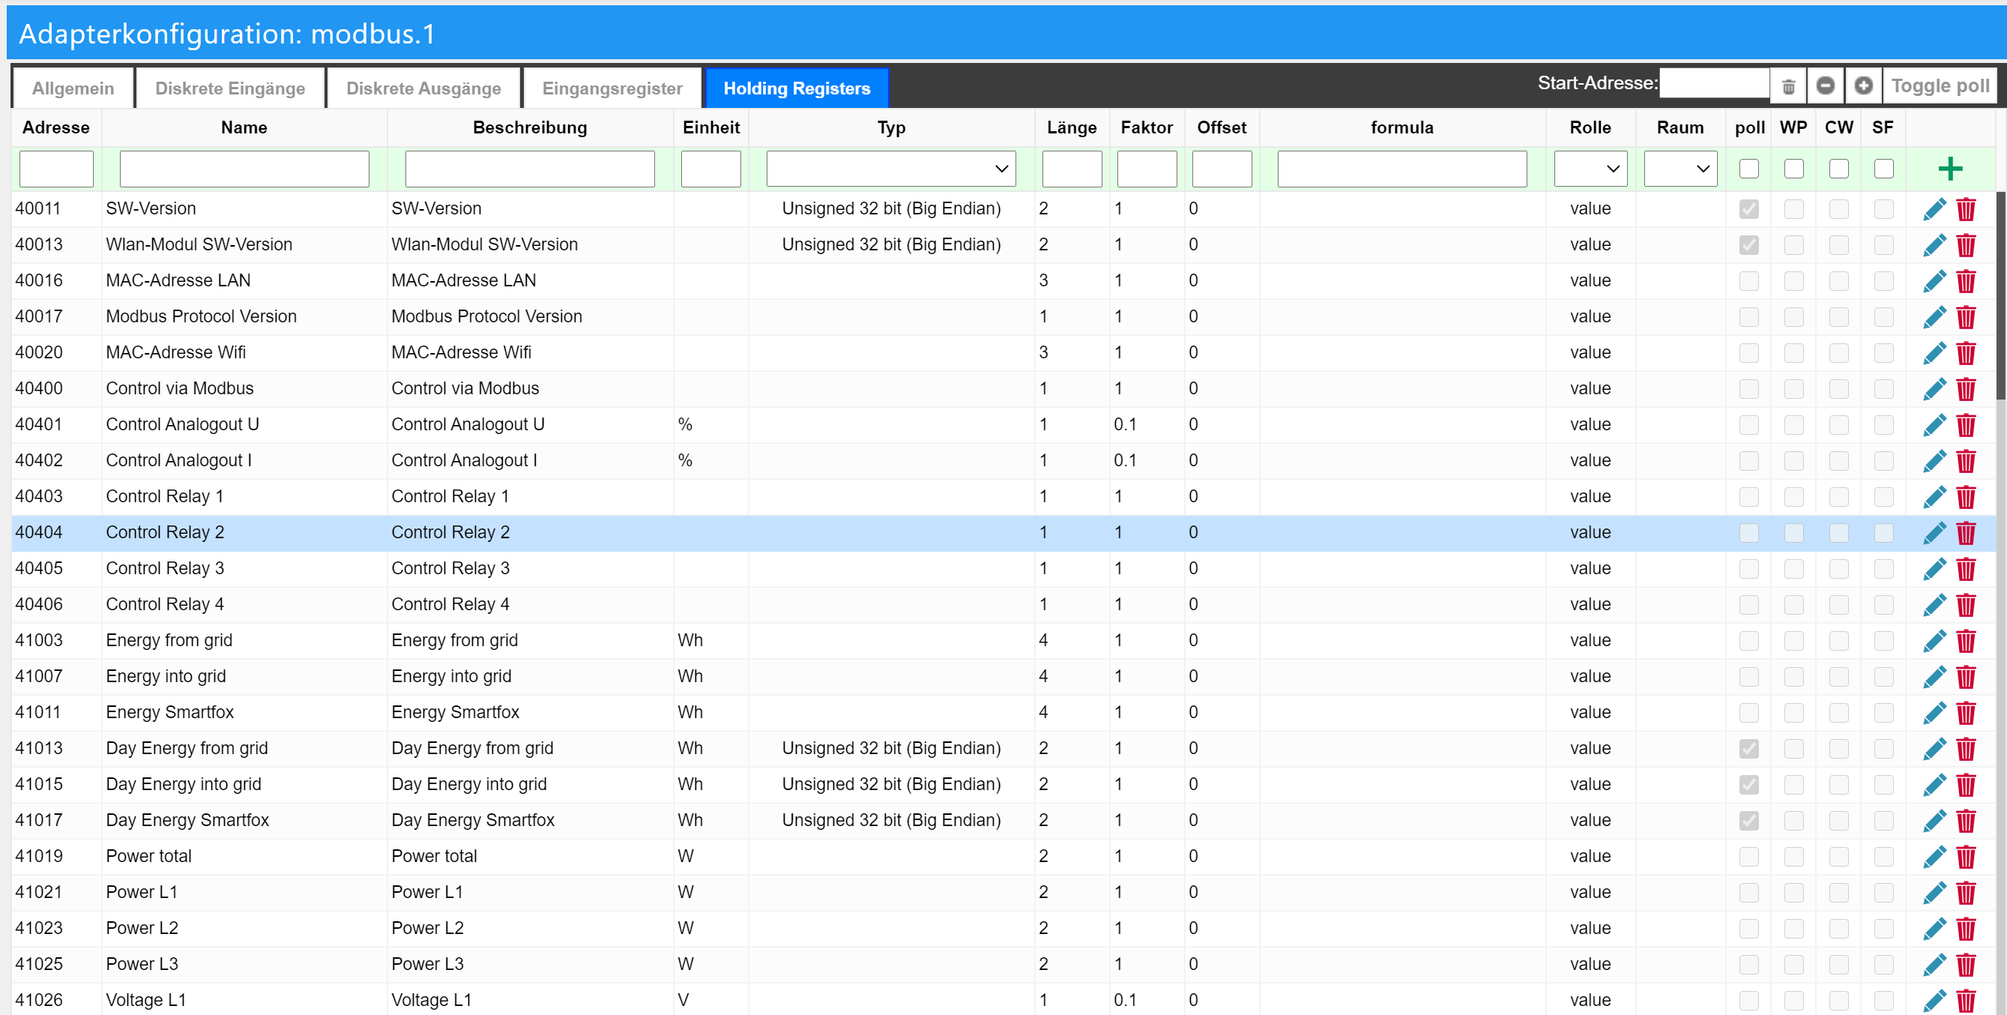Click the minus circle icon in the toolbar

point(1825,85)
